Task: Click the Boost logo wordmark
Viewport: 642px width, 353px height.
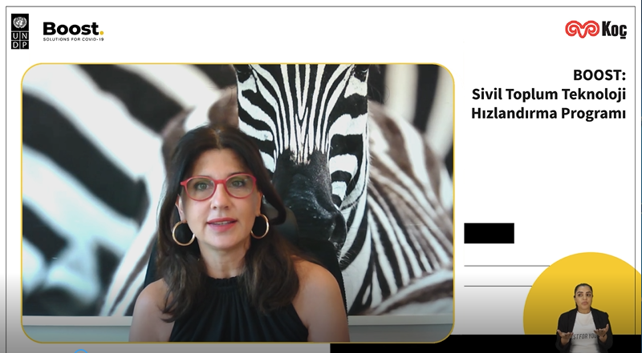Action: [x=73, y=29]
